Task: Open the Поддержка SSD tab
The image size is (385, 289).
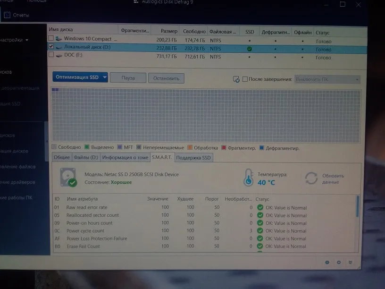Action: (x=193, y=158)
